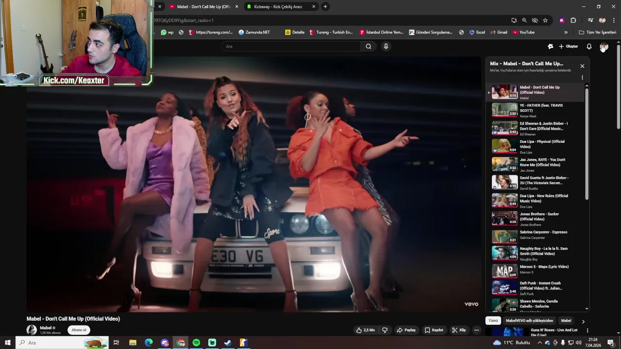The image size is (621, 349).
Task: Open the Gmail bookmark
Action: (499, 32)
